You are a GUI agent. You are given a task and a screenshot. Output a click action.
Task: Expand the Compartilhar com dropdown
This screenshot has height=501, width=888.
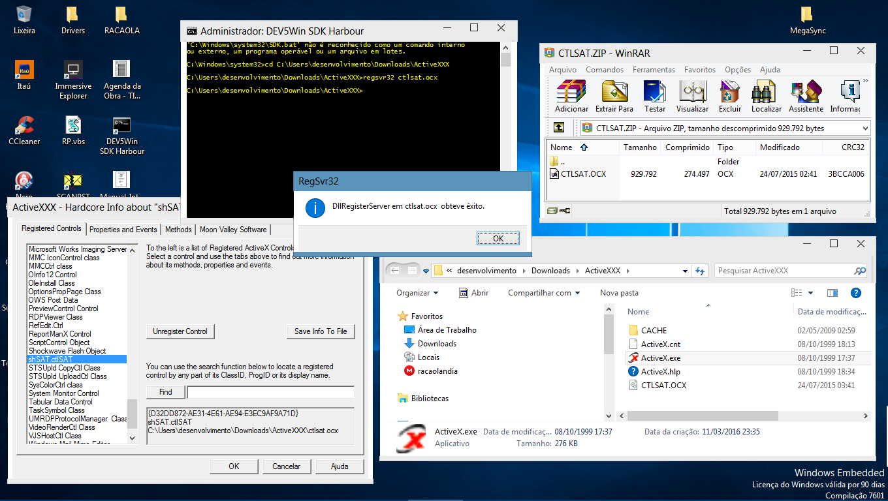[544, 293]
